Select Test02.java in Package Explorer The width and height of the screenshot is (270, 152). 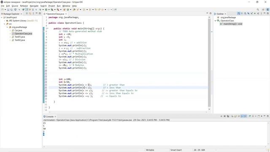tap(20, 40)
